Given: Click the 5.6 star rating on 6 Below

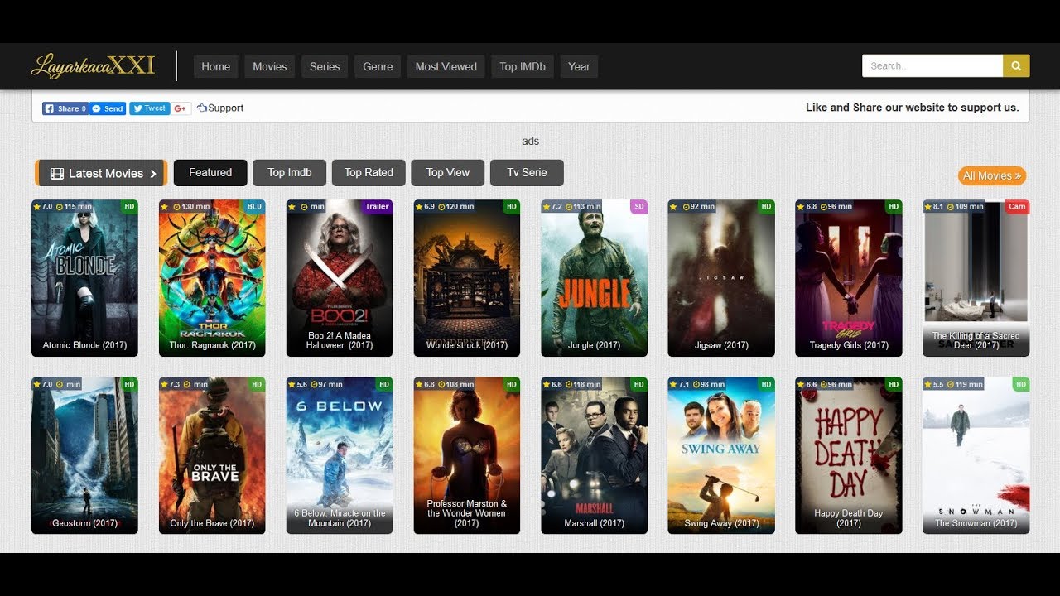Looking at the screenshot, I should pyautogui.click(x=296, y=384).
